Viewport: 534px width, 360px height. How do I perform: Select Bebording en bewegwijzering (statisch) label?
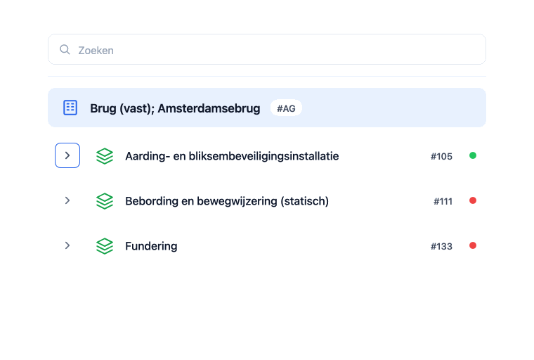[227, 201]
